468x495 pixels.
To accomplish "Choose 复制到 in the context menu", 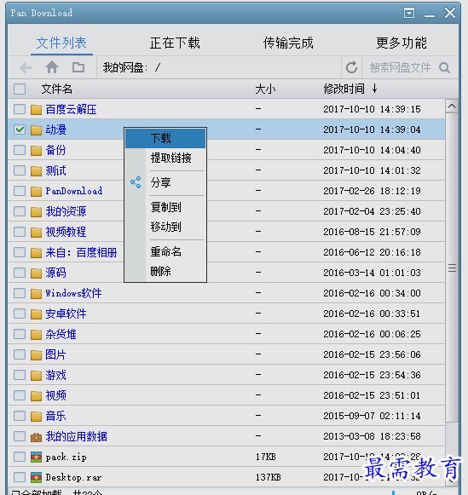I will 165,207.
